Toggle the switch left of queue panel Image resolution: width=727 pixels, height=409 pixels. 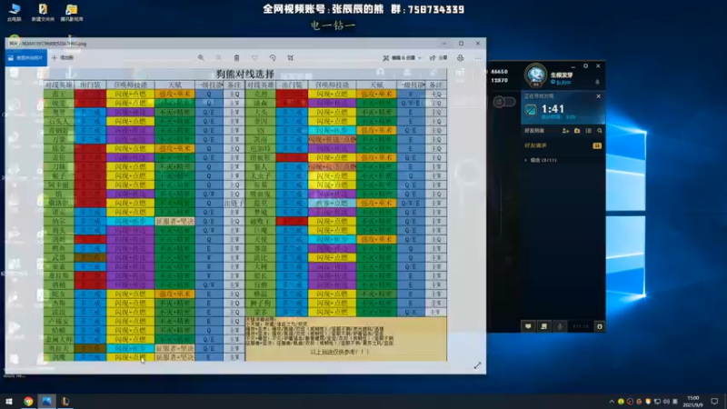pos(504,102)
